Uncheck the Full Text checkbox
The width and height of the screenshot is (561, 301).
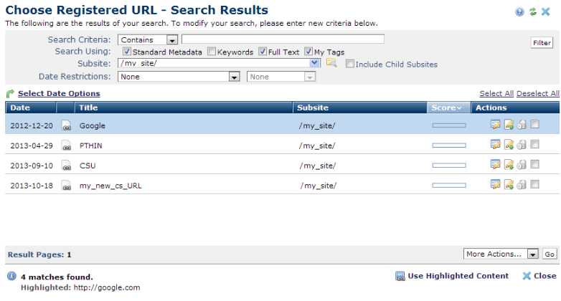click(x=263, y=52)
